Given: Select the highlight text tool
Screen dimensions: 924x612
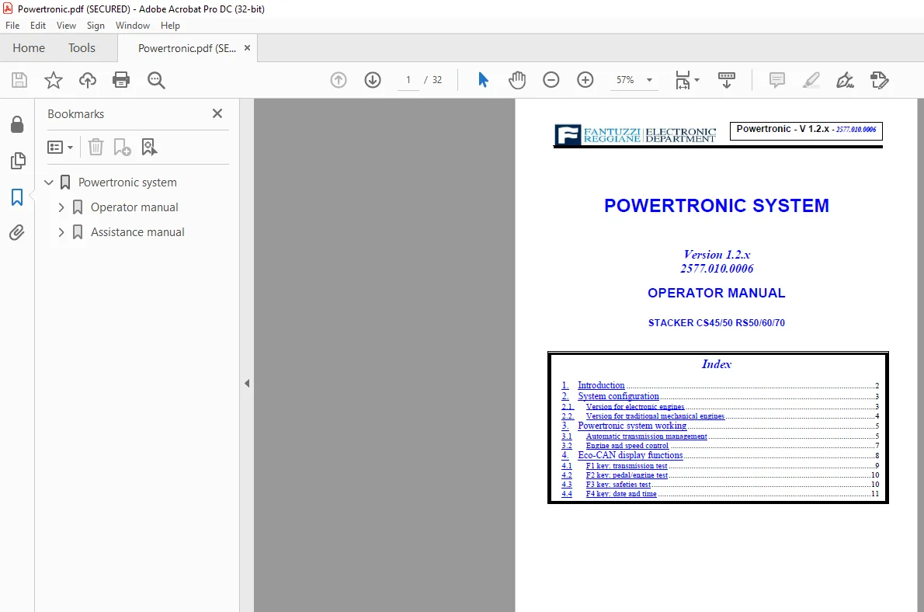Looking at the screenshot, I should (x=811, y=80).
